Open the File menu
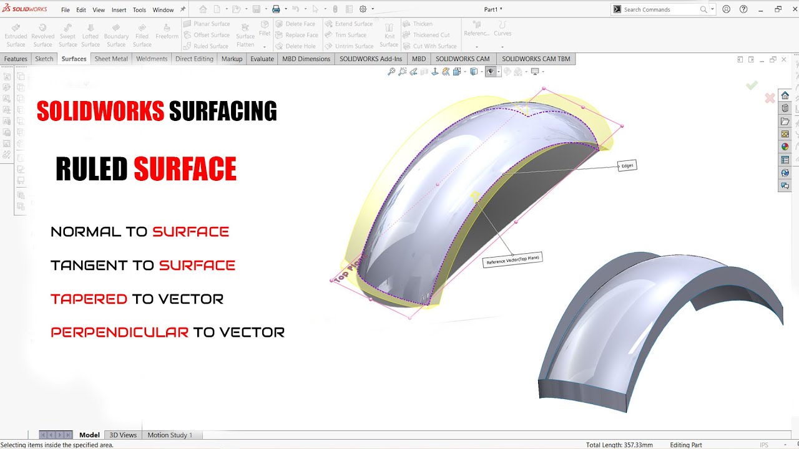 point(66,10)
